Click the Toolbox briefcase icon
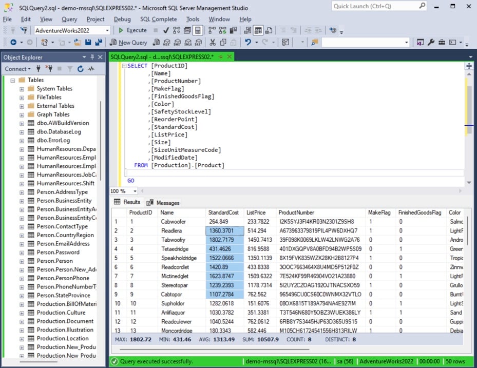This screenshot has width=477, height=368. coord(442,42)
